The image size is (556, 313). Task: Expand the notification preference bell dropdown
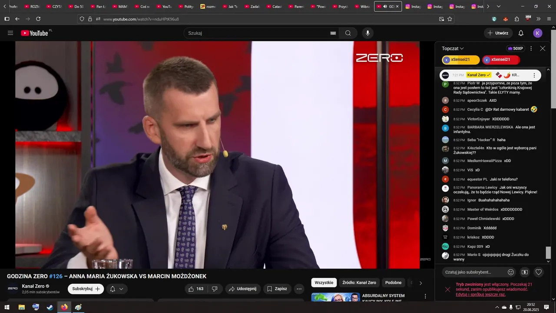116,289
